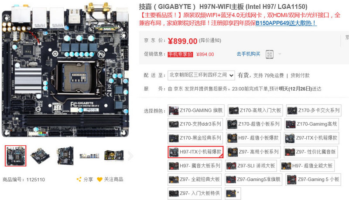Select the H97- 超值小板爆款 option
Screen dimensions: 349x200
(x=253, y=138)
